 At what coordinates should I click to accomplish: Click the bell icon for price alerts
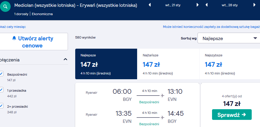tap(14, 38)
